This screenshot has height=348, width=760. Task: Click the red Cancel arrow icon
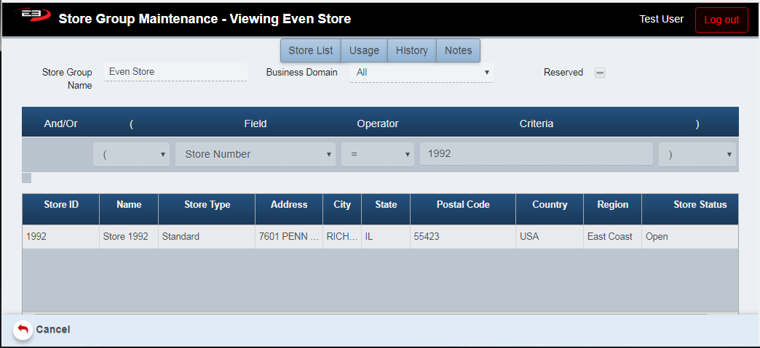(x=23, y=330)
